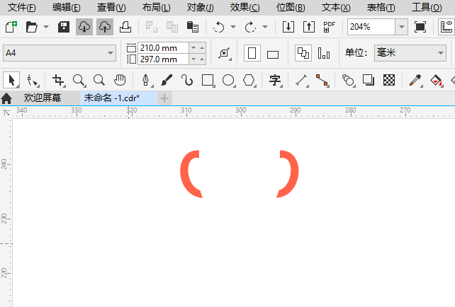Viewport: 455px width, 307px height.
Task: Click the Import icon
Action: point(288,27)
